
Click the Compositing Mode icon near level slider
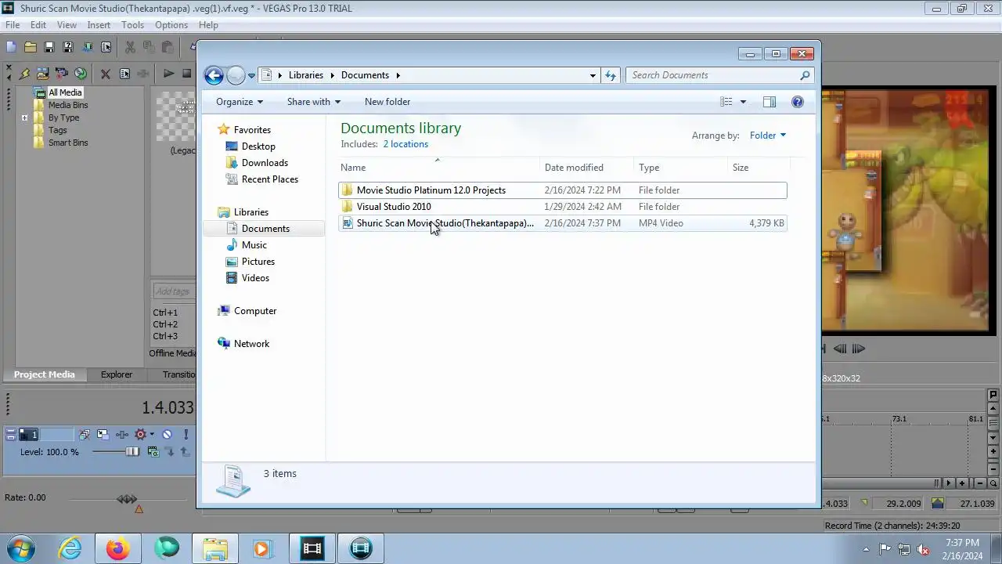pos(153,452)
